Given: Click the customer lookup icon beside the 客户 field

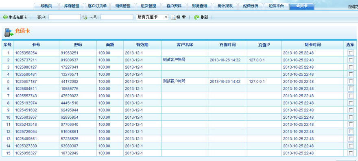Looking at the screenshot, I should click(x=85, y=17).
